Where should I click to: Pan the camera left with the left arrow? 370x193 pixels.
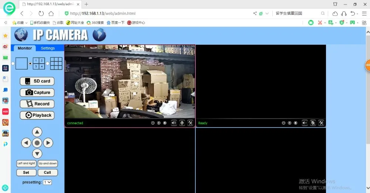click(26, 143)
